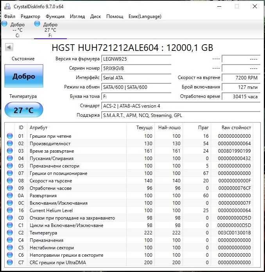Click raw value 00000000000F
The height and width of the screenshot is (272, 265).
coord(235,181)
